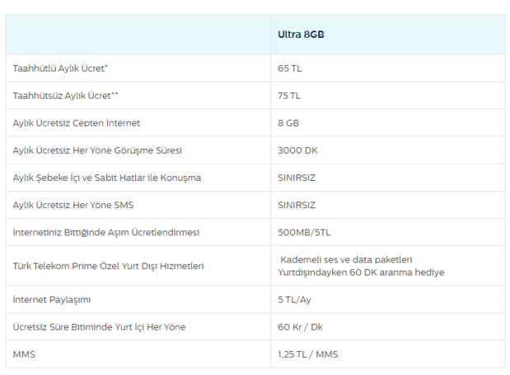The width and height of the screenshot is (510, 375).
Task: Select the İnternet Paylaşımı row label
Action: tap(52, 299)
